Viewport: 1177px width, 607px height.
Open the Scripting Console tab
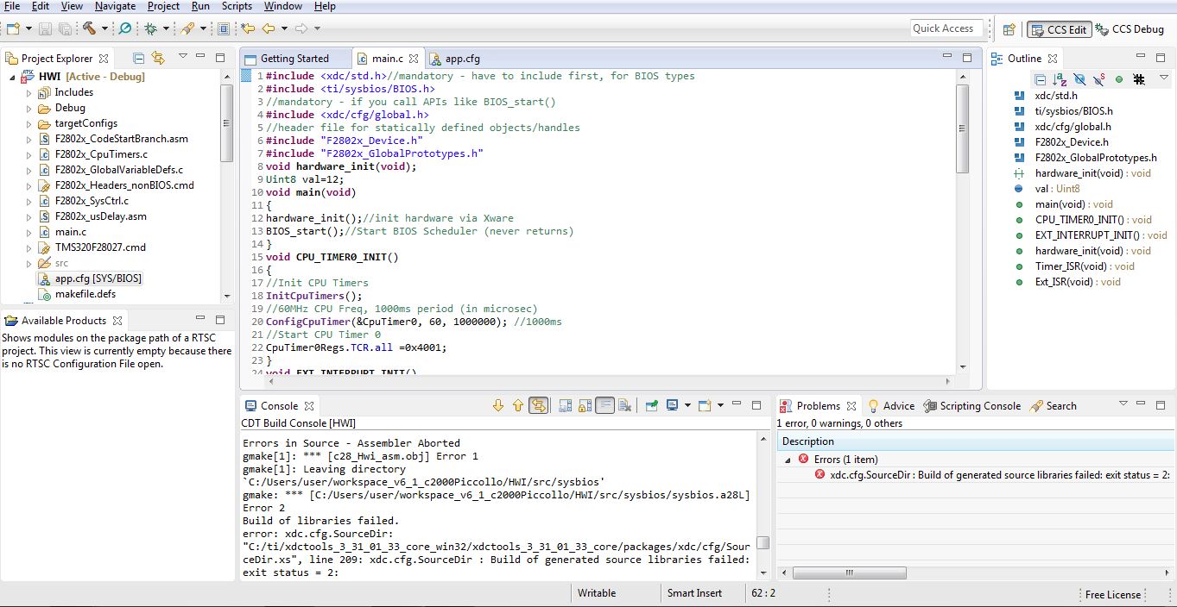pos(979,406)
